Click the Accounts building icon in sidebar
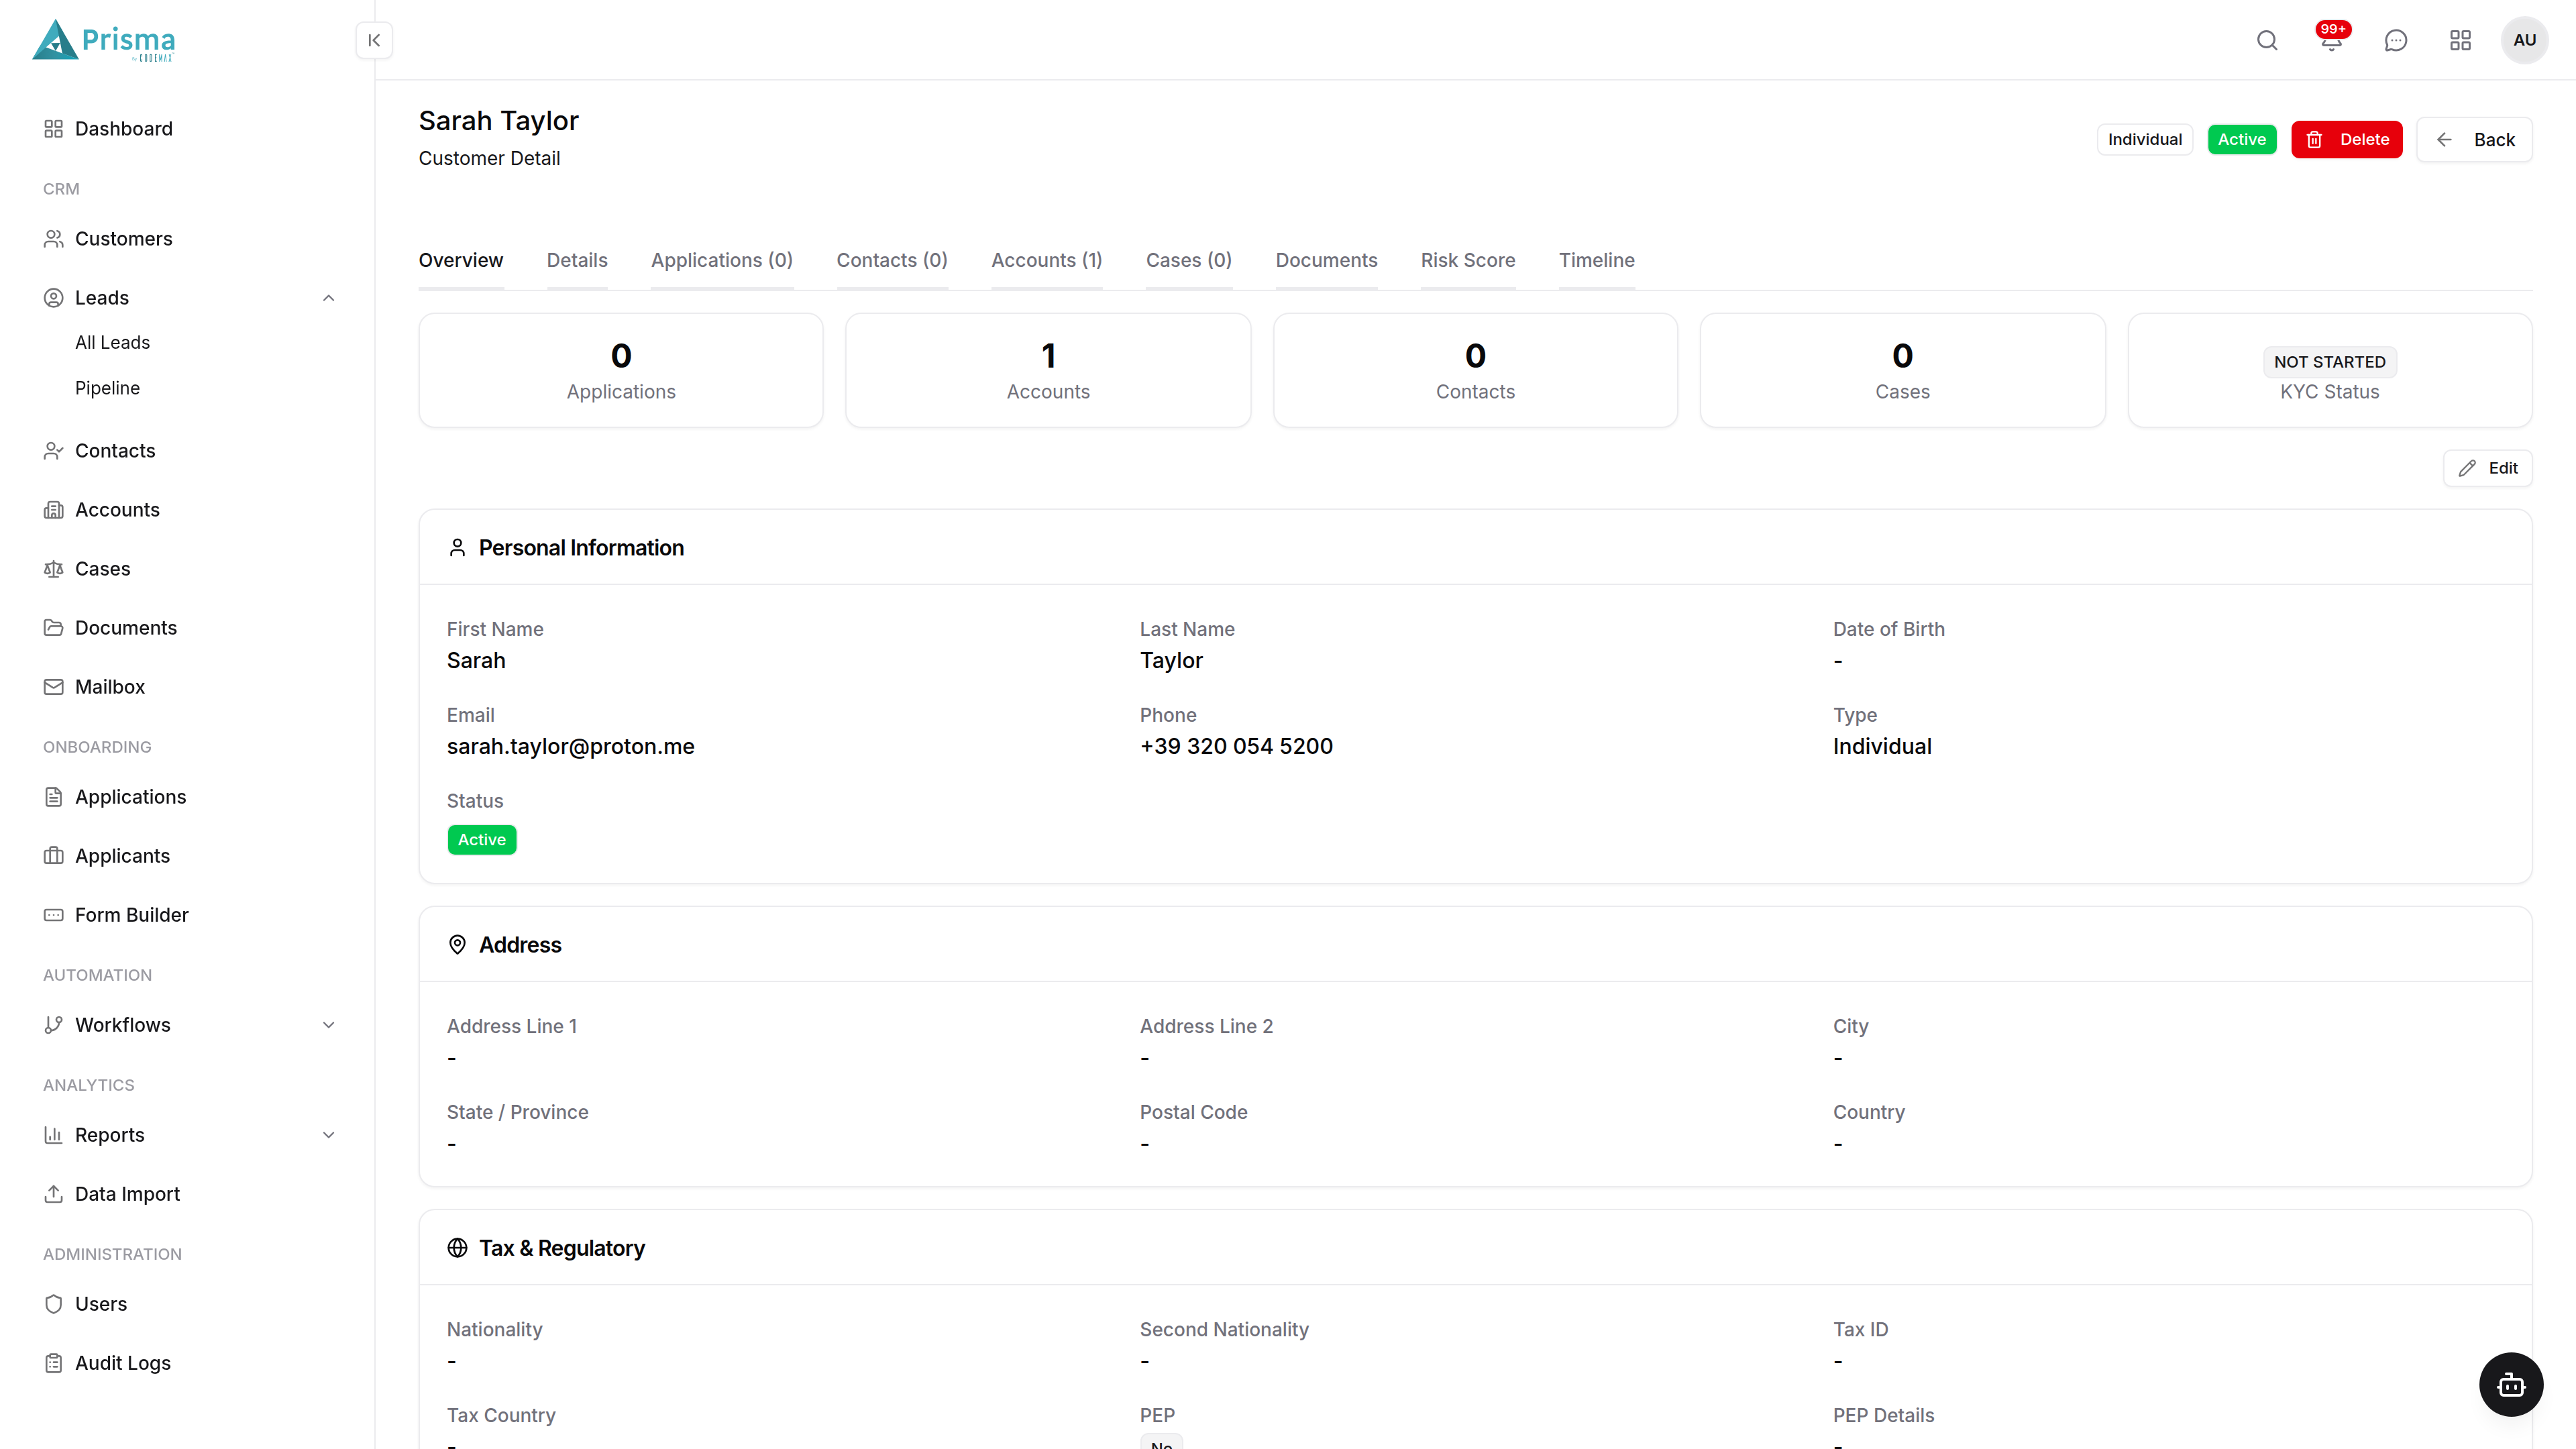Viewport: 2576px width, 1449px height. (x=54, y=510)
